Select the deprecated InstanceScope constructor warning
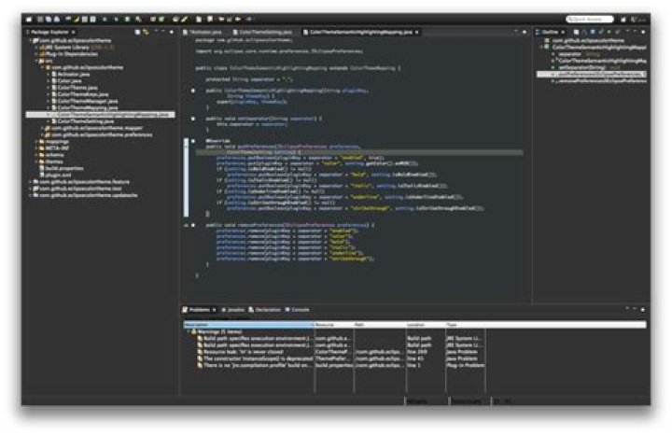This screenshot has height=435, width=672. tap(336, 358)
